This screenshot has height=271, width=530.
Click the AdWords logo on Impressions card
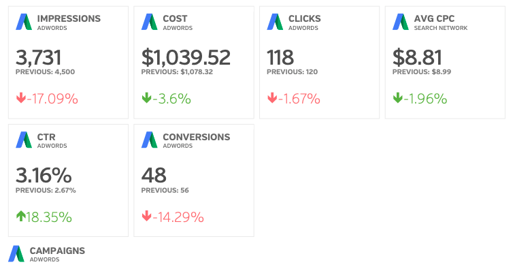[24, 22]
